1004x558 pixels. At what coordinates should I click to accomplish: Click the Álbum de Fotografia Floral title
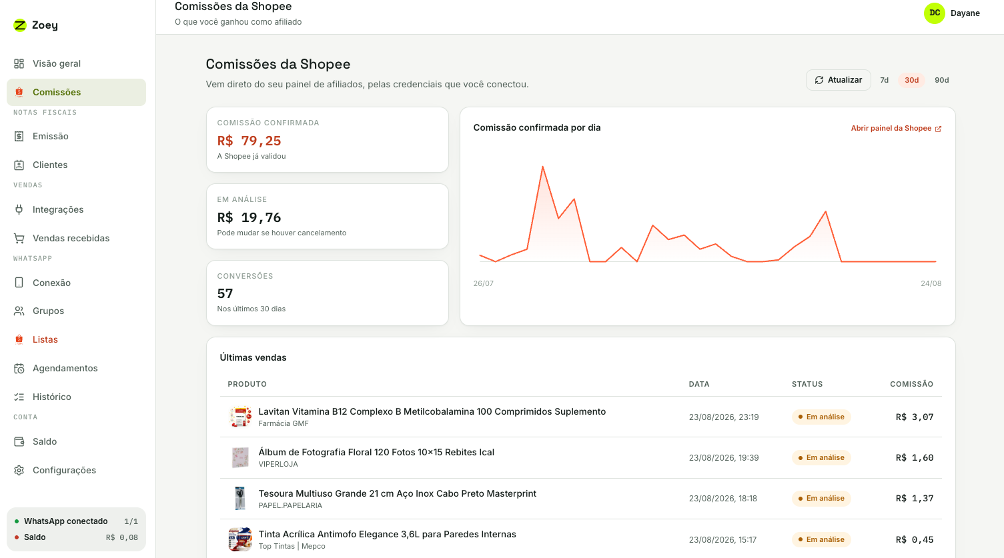376,453
